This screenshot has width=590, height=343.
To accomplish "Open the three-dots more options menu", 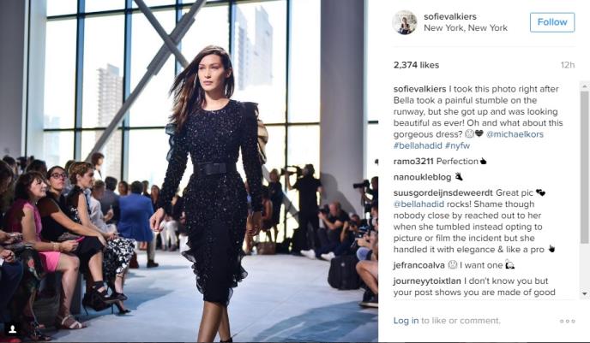I will (567, 321).
